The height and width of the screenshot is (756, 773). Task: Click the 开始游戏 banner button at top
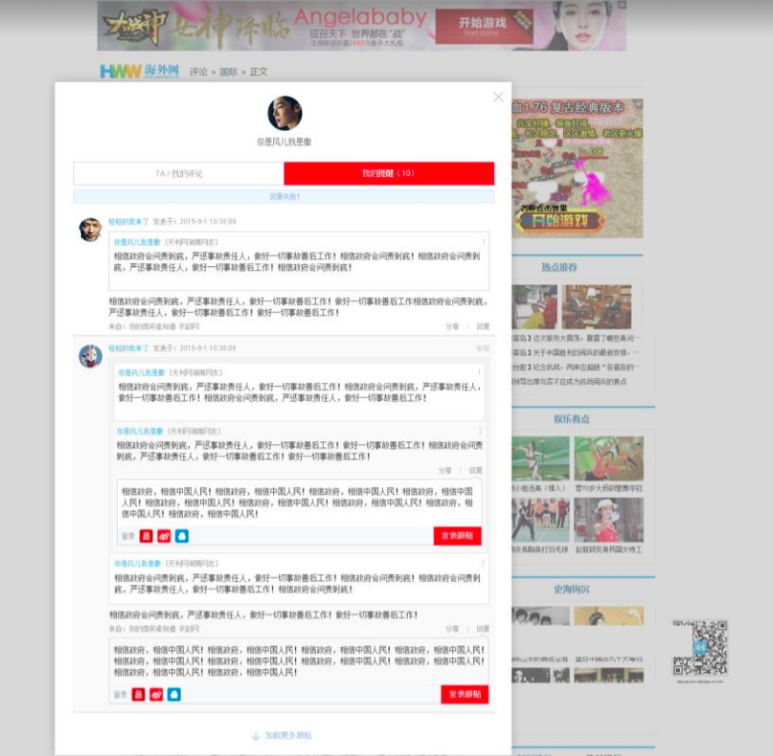[483, 23]
